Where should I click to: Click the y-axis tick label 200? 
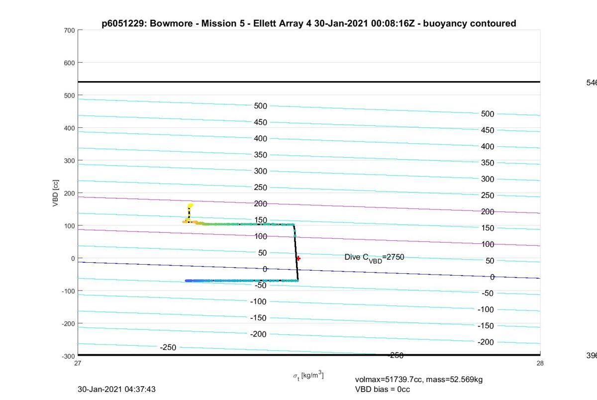pos(69,193)
